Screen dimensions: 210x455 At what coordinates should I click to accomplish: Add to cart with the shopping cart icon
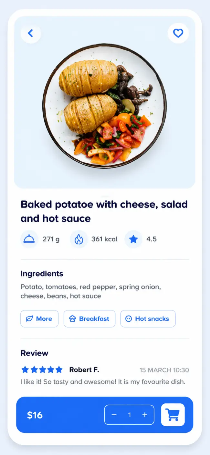coord(173,415)
